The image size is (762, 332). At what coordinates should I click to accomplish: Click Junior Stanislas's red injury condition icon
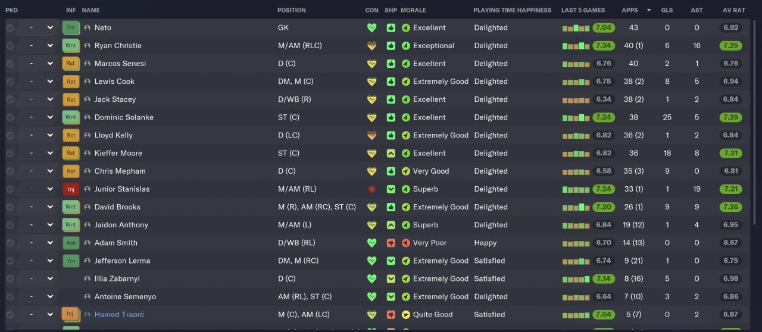[372, 189]
